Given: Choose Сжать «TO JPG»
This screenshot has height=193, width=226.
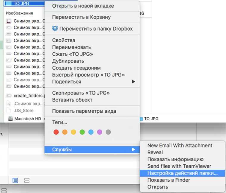Looking at the screenshot, I should [92, 54].
